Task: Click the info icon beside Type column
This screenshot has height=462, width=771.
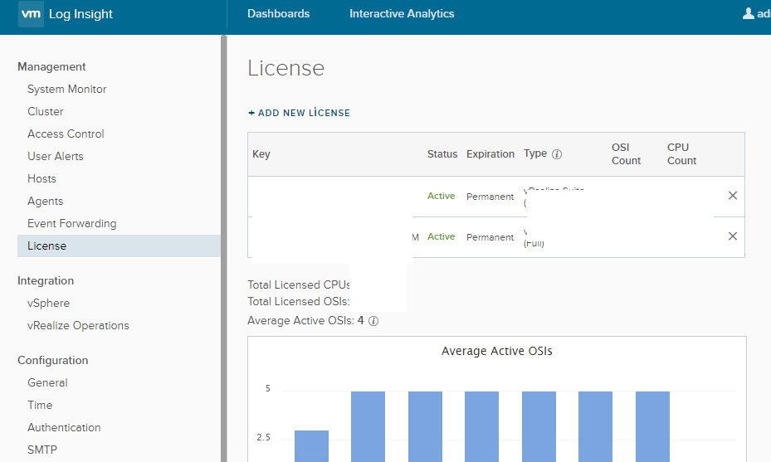Action: tap(557, 154)
